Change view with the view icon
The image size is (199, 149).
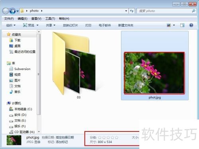(169, 25)
